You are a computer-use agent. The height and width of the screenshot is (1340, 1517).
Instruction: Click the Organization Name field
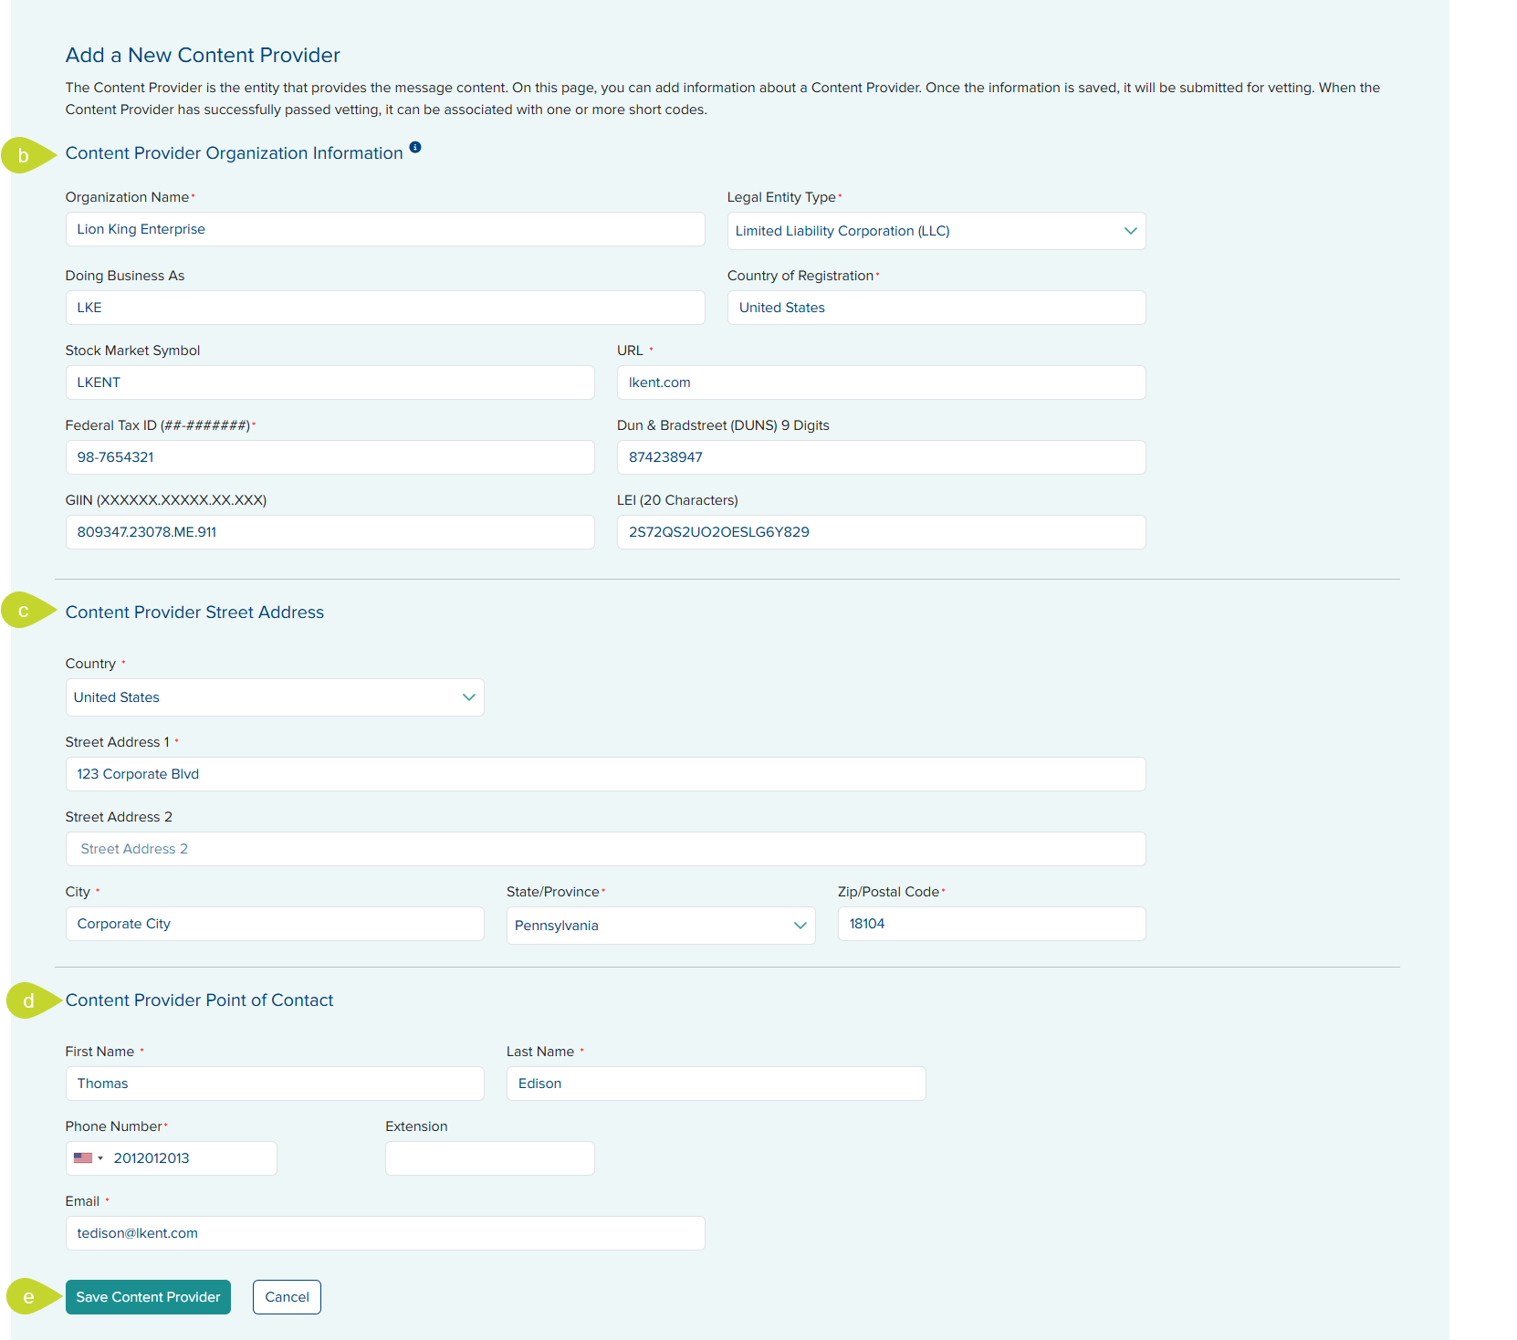(x=385, y=229)
